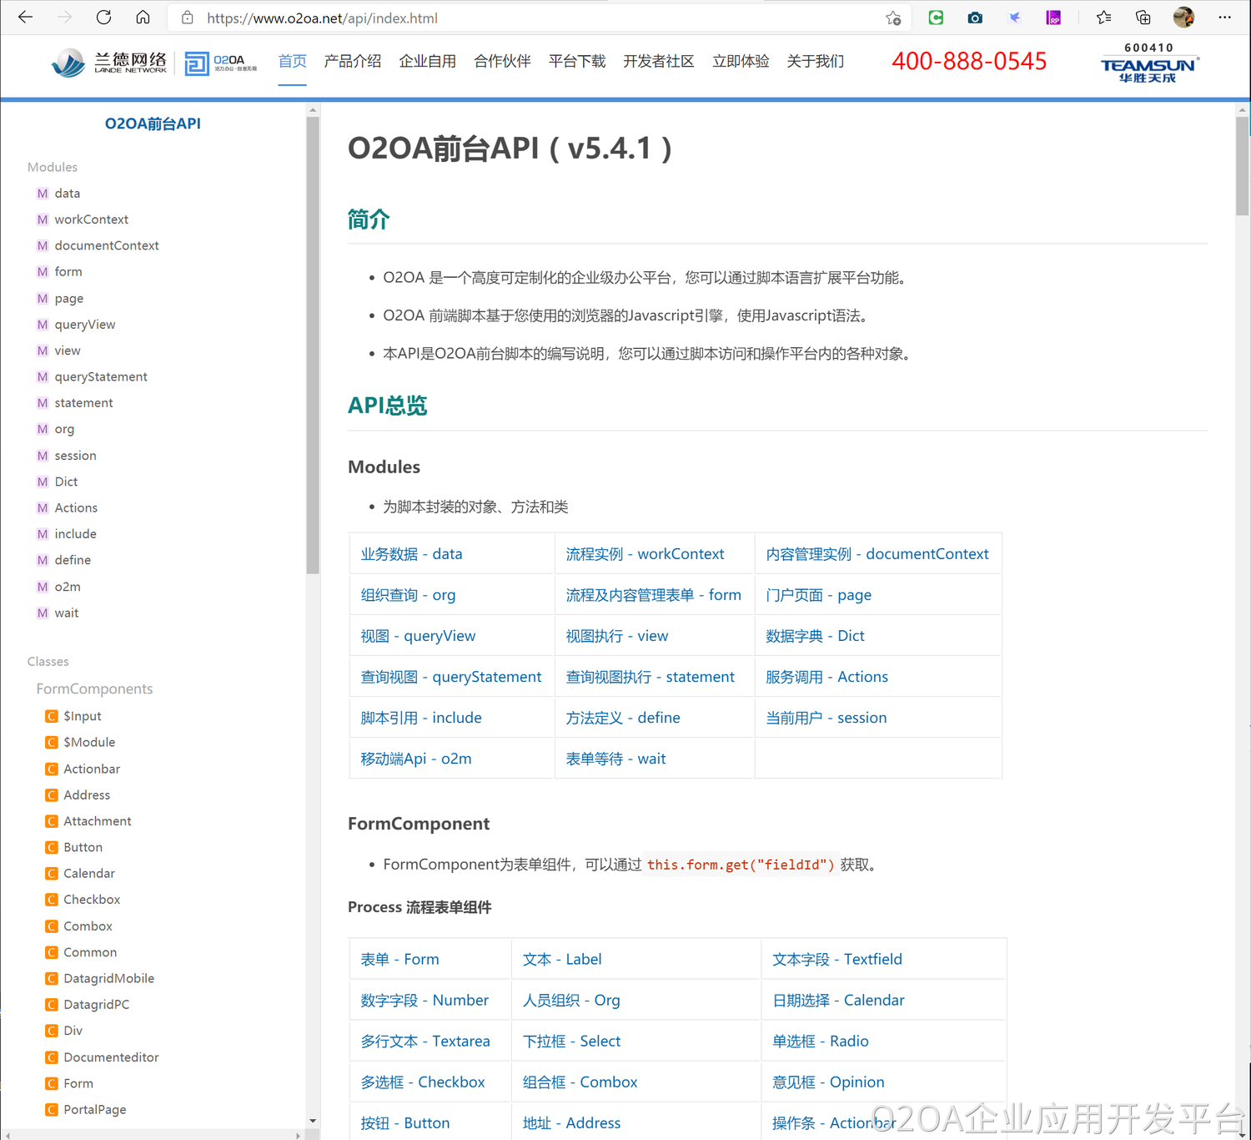Click the O2OA logo
The width and height of the screenshot is (1251, 1140).
pos(221,63)
